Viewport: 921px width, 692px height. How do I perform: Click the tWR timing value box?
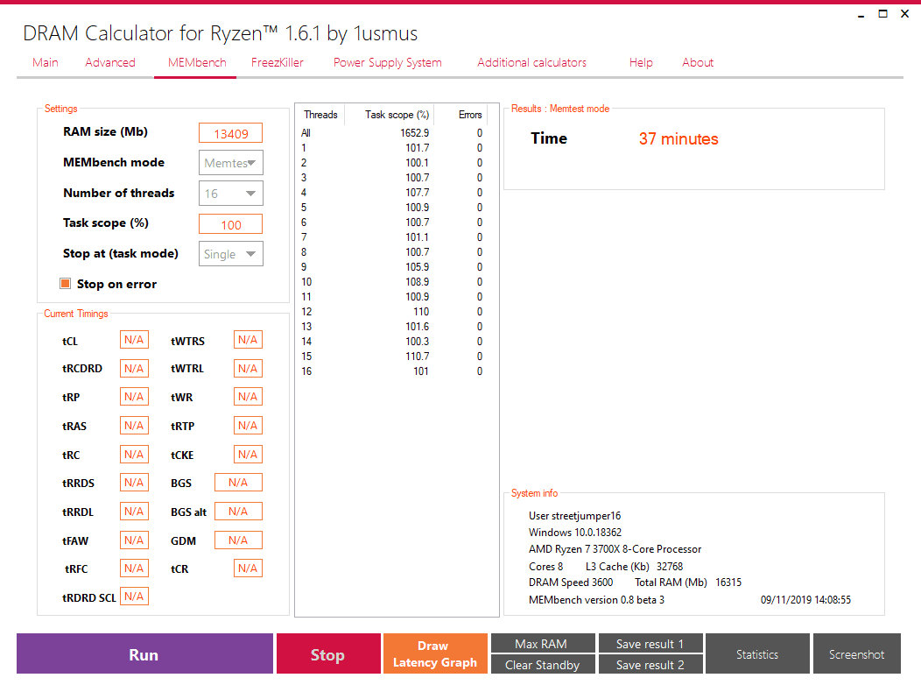248,397
